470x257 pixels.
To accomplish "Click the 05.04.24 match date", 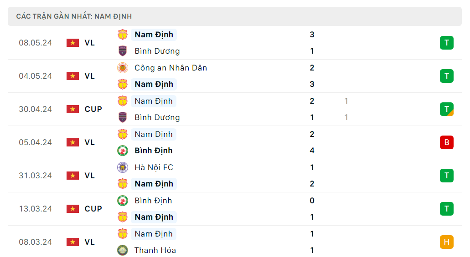I will click(x=36, y=142).
